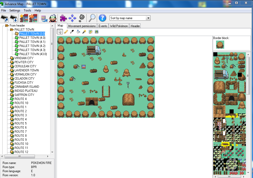
Task: Open the purple puzzle piece tool
Action: pos(63,18)
